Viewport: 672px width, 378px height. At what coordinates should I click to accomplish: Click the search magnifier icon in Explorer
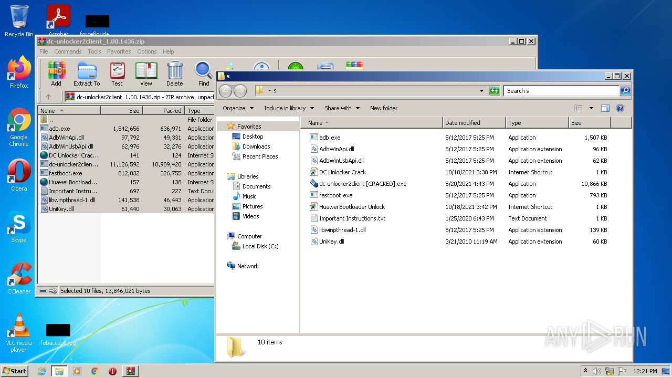[625, 91]
